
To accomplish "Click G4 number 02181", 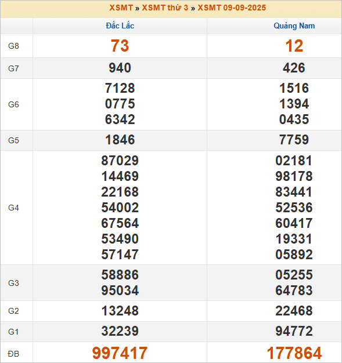I will coord(294,161).
